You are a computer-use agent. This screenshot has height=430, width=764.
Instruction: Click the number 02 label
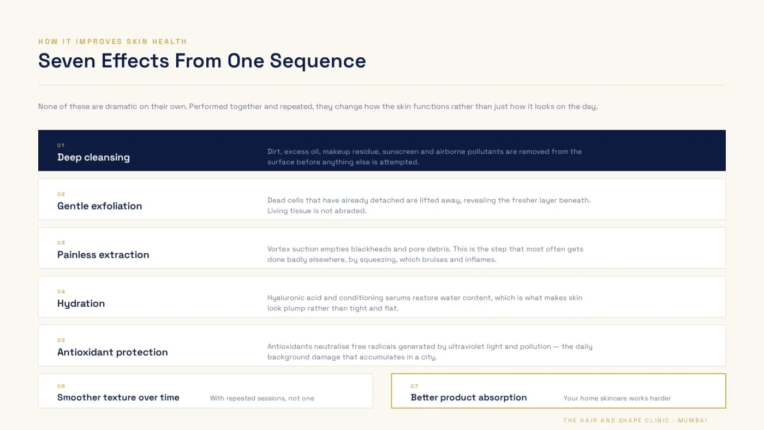pos(61,194)
